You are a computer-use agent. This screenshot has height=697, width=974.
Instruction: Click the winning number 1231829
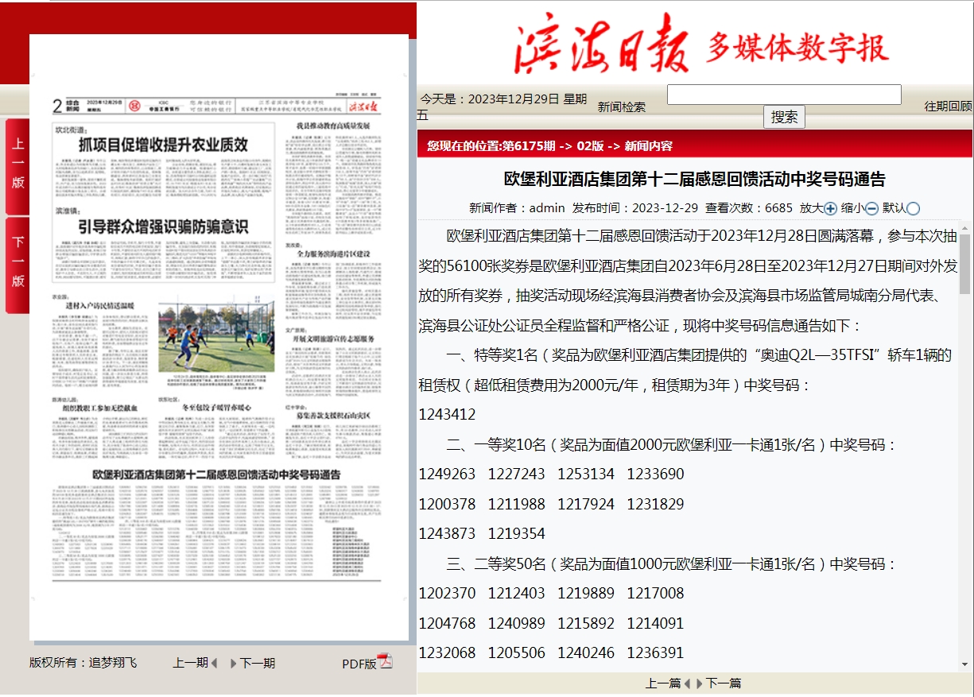point(655,505)
